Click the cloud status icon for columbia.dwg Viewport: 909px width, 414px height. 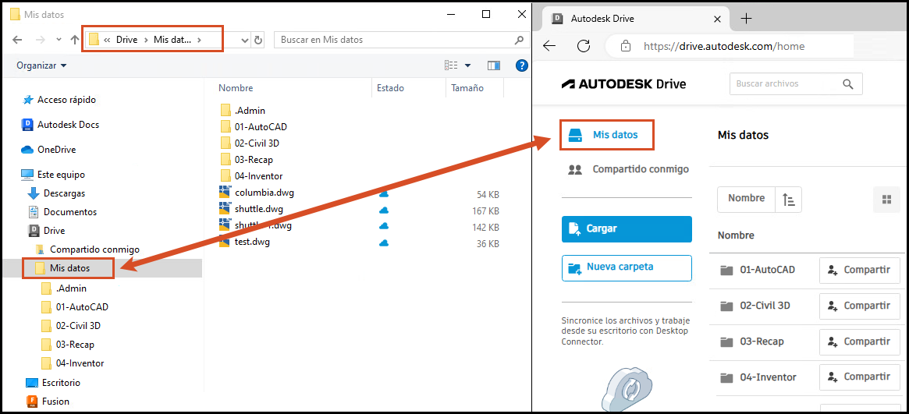coord(384,194)
